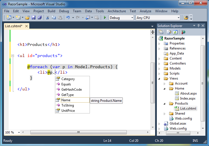Click the Show All Files icon
This screenshot has height=146, width=209.
(169, 32)
